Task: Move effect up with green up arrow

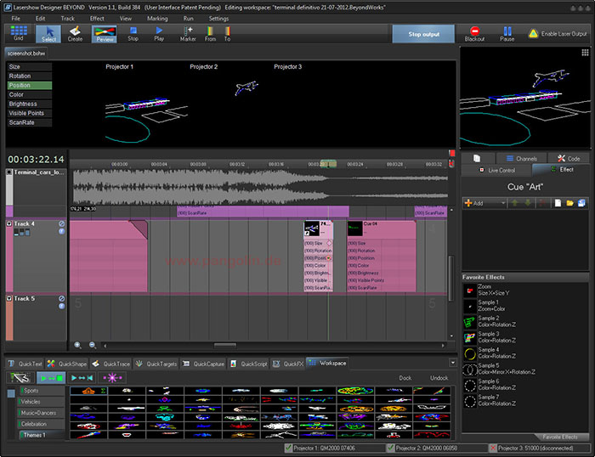Action: click(x=515, y=203)
